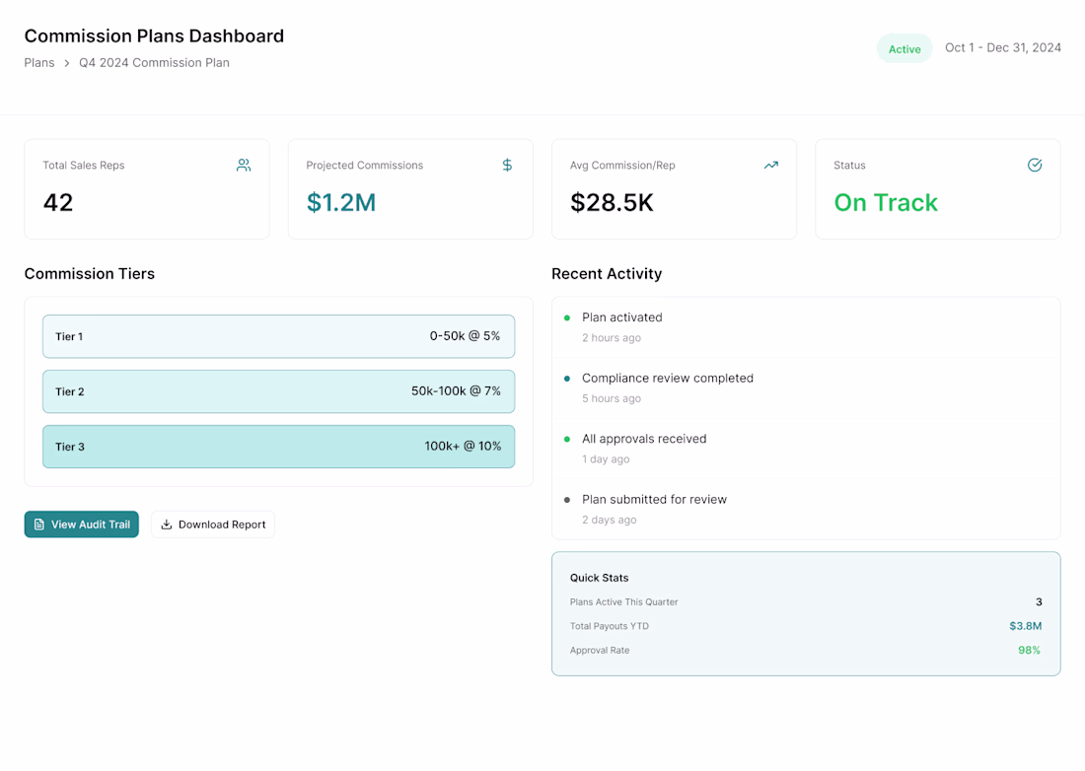This screenshot has width=1085, height=771.
Task: Go to Plans in the breadcrumb
Action: coord(39,63)
